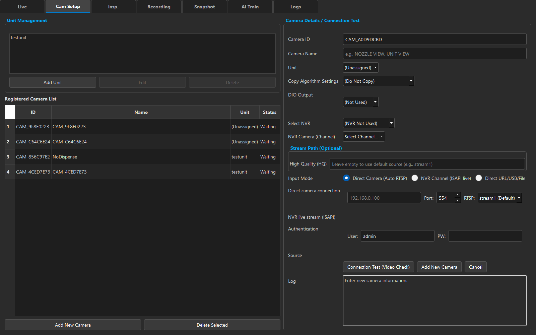The height and width of the screenshot is (335, 536).
Task: Run Connection Test (Video Check)
Action: coord(379,267)
